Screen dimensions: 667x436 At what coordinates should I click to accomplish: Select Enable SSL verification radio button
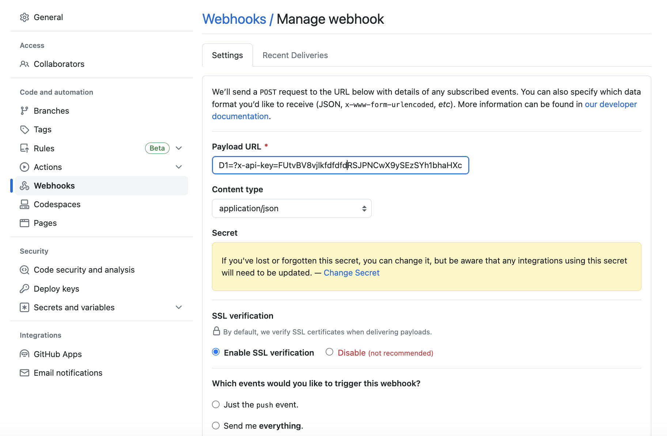tap(216, 352)
